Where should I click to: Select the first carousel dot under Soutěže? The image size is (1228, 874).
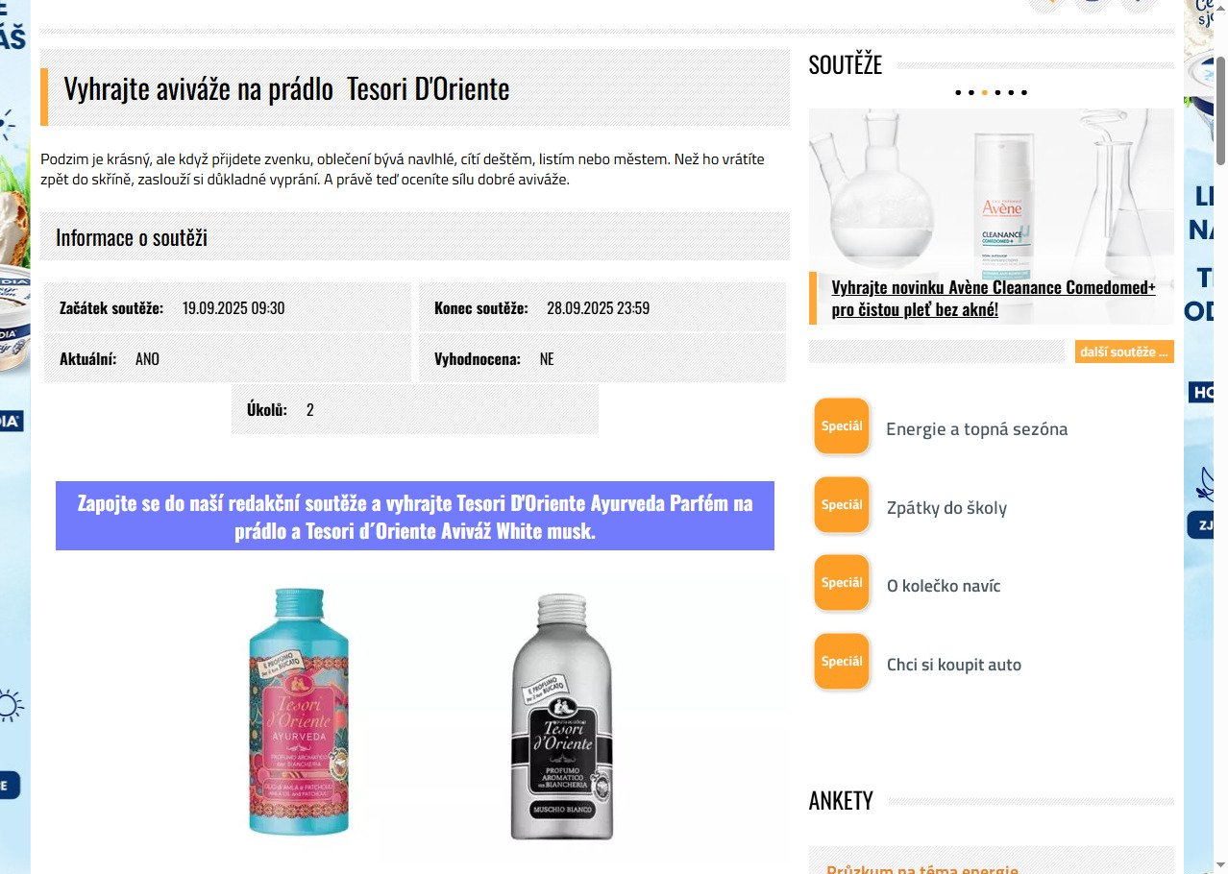[958, 93]
